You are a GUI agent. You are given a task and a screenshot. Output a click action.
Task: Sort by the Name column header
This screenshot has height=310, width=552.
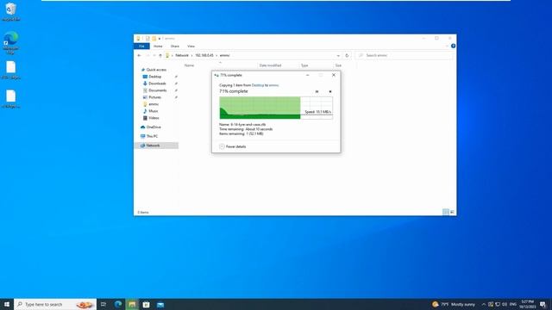(x=190, y=65)
